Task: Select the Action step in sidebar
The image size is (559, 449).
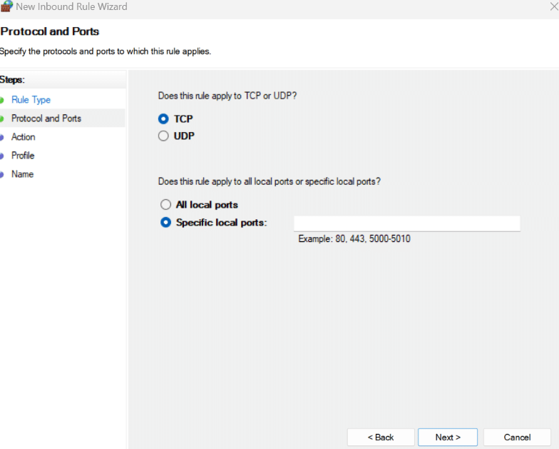Action: click(23, 137)
